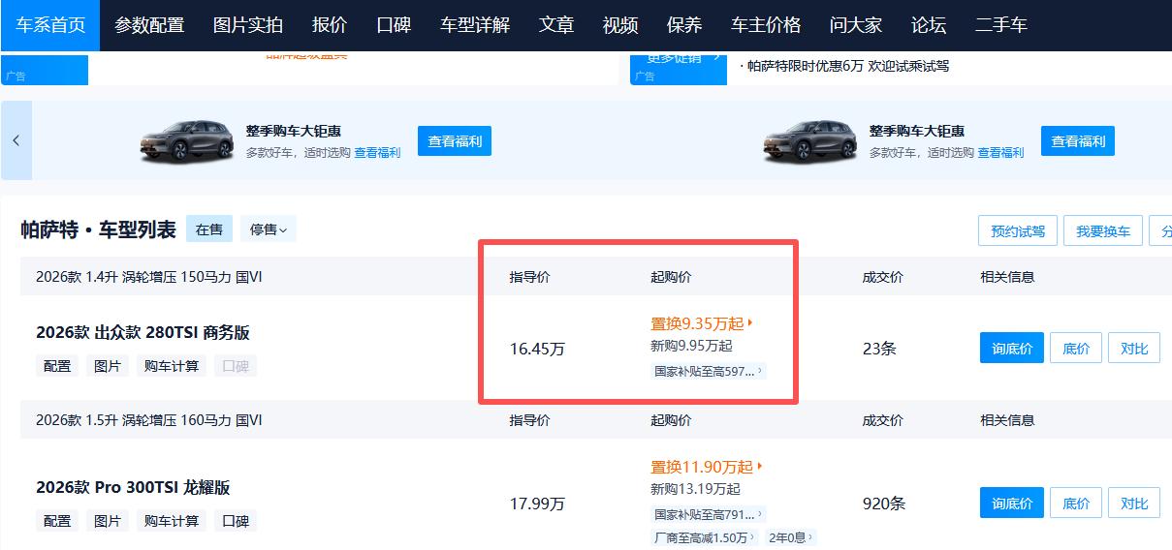Image resolution: width=1172 pixels, height=550 pixels.
Task: Open the 车主价格 tab
Action: pyautogui.click(x=766, y=25)
